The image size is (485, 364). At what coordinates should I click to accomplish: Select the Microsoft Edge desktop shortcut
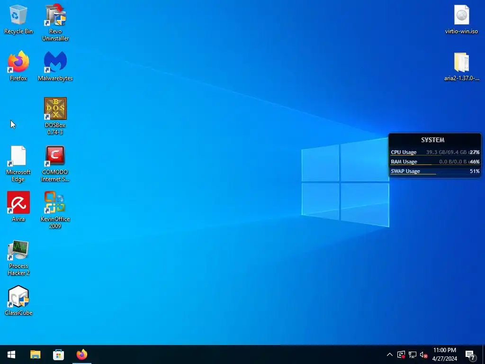click(18, 164)
